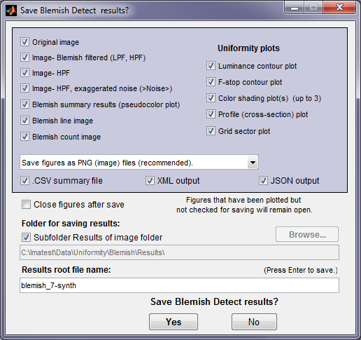
Task: Uncheck Subfolder Results of image folder
Action: (x=26, y=238)
